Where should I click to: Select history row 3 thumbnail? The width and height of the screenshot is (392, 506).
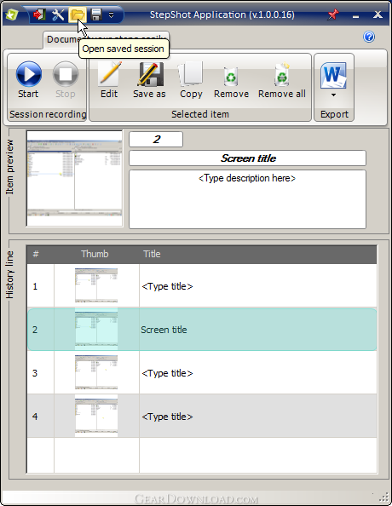96,372
